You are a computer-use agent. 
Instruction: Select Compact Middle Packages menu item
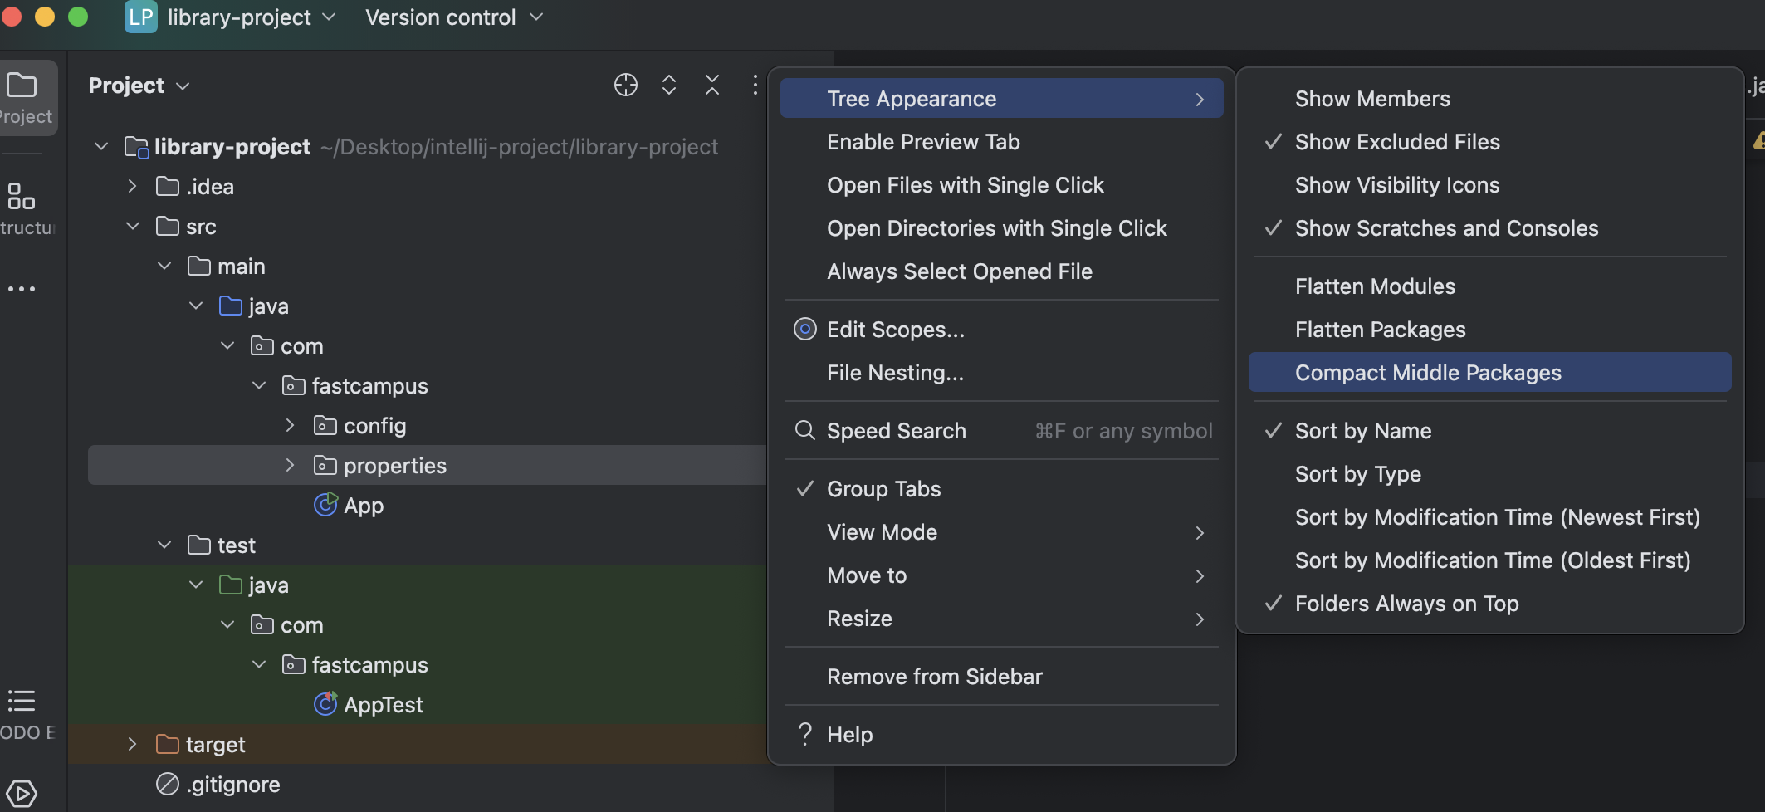pyautogui.click(x=1428, y=373)
